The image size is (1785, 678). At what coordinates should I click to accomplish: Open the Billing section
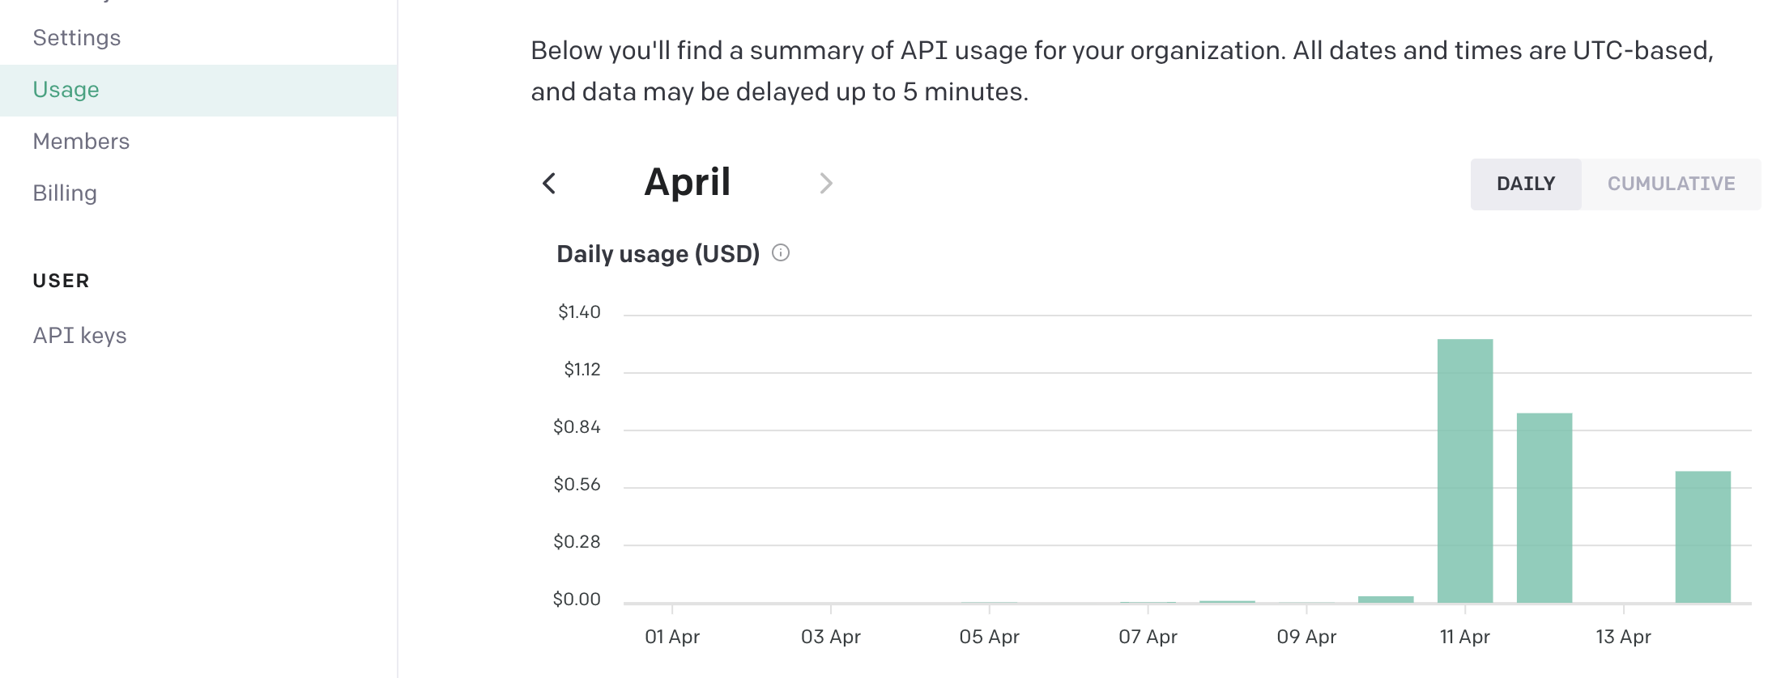[65, 193]
